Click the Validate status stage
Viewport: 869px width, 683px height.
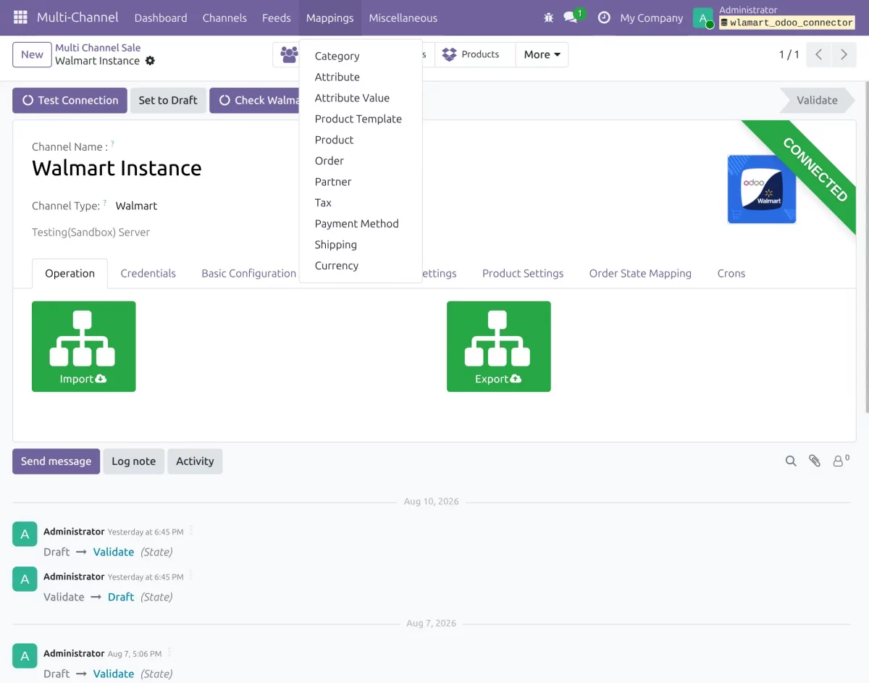click(817, 100)
